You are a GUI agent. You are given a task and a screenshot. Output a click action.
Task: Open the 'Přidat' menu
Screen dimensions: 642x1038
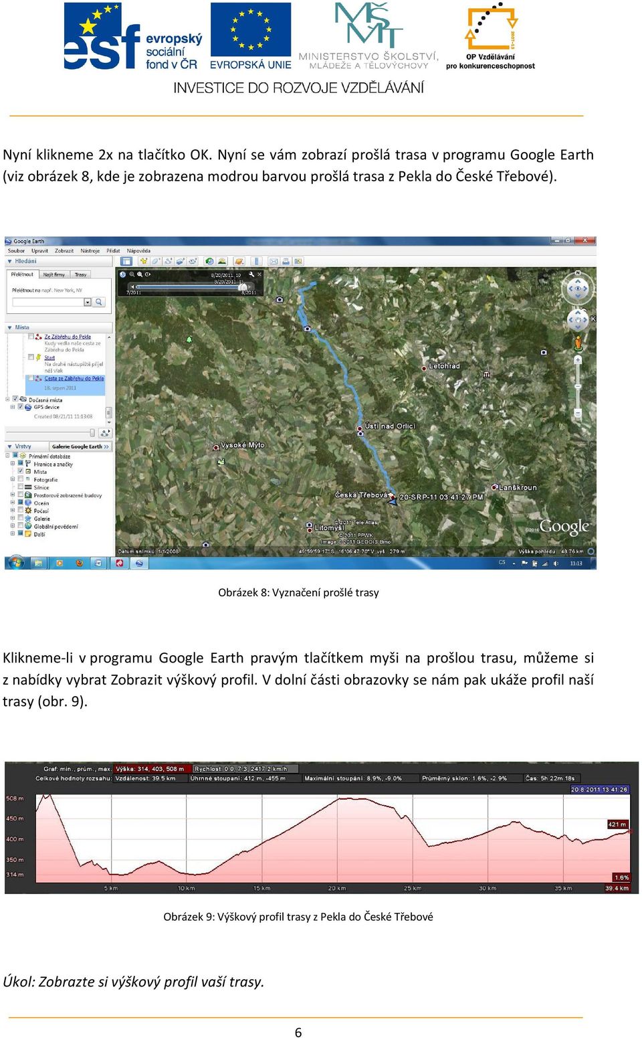113,251
